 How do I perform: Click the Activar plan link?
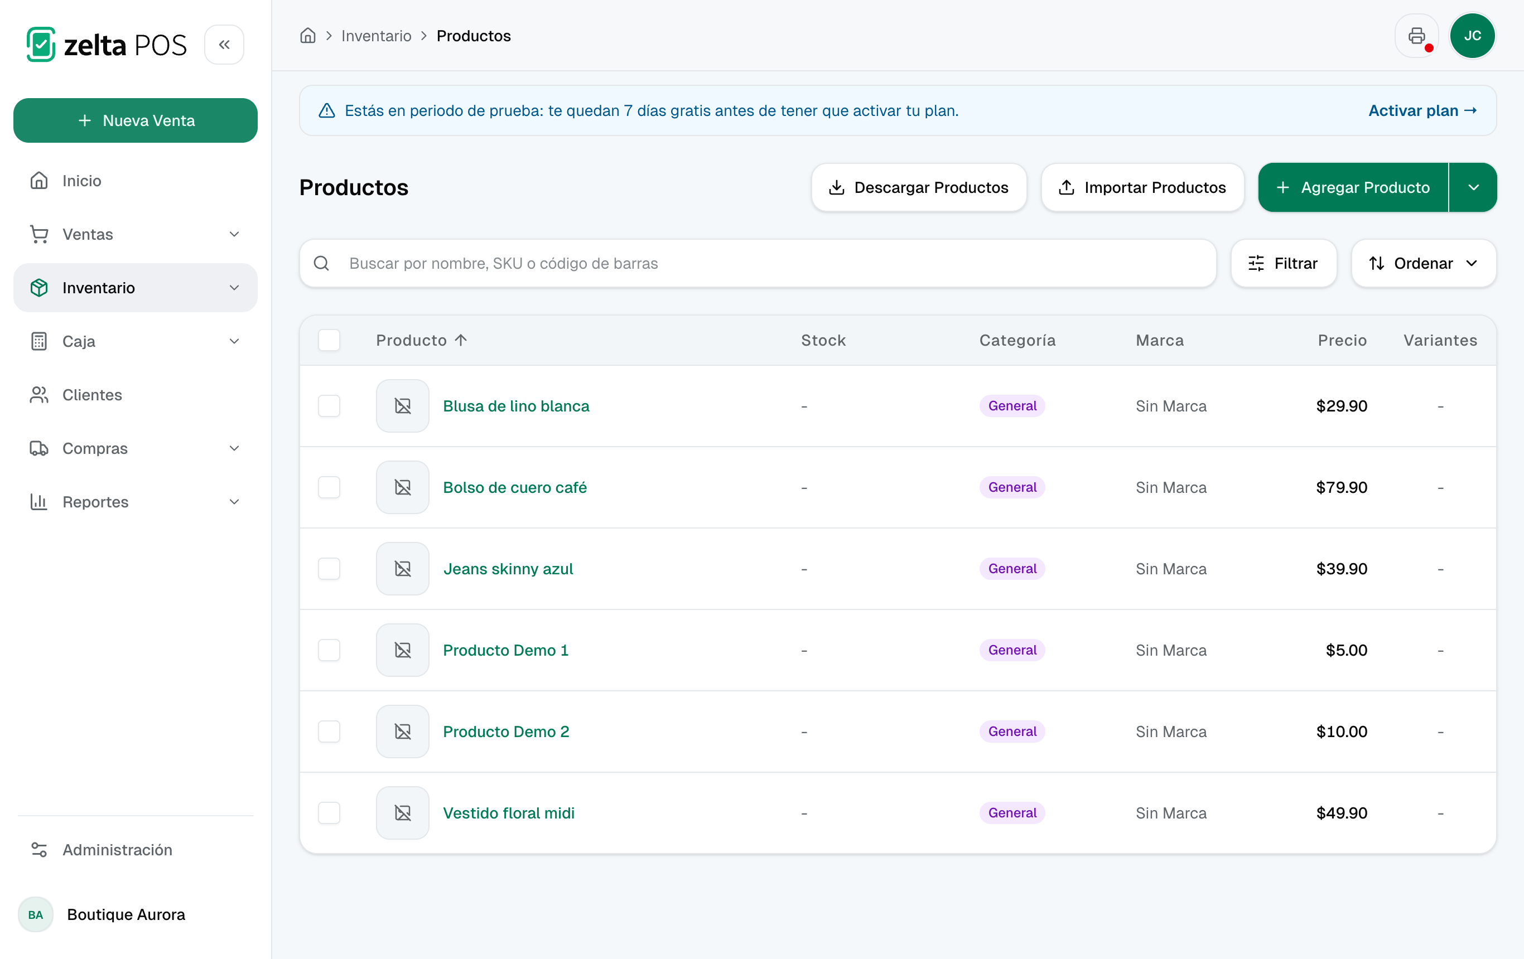click(1422, 111)
